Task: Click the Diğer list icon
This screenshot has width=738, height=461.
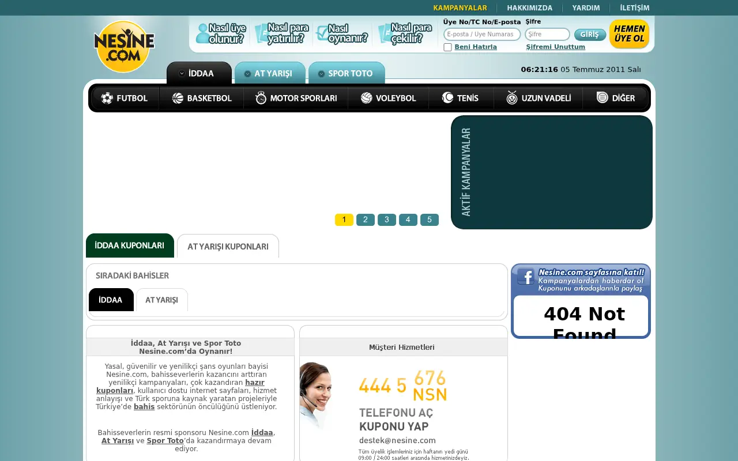Action: click(x=603, y=98)
